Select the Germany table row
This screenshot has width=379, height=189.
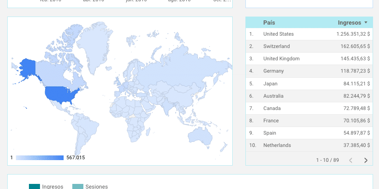309,71
